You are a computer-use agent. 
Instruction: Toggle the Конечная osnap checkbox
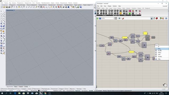[1, 89]
